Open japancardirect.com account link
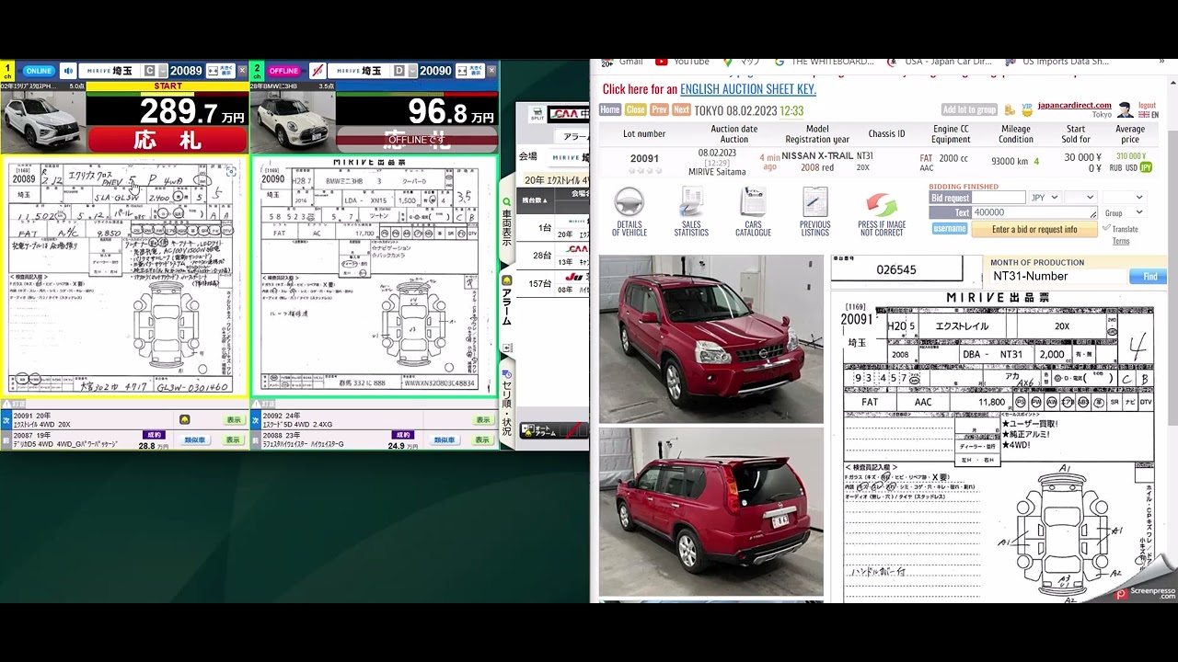 pyautogui.click(x=1074, y=105)
